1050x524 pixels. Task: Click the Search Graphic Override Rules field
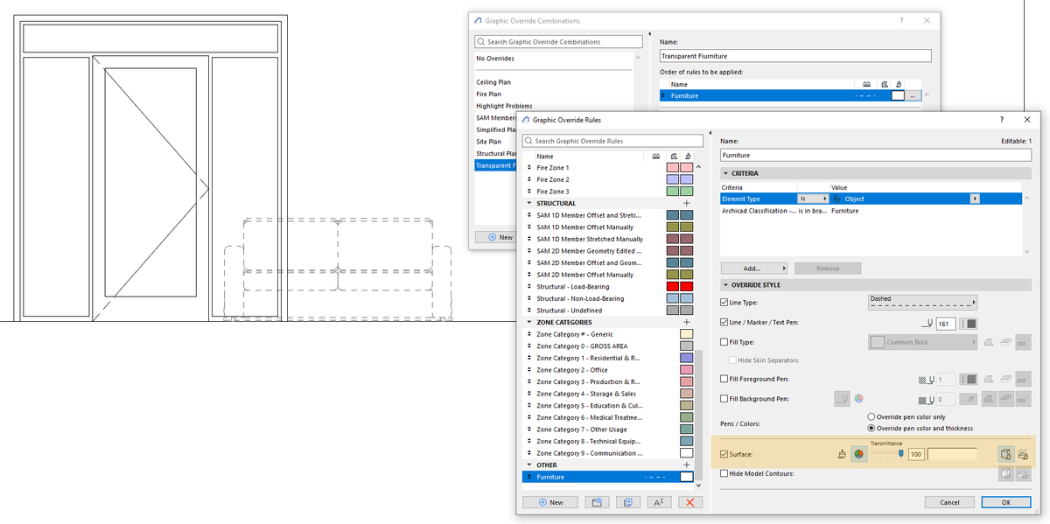coord(612,139)
